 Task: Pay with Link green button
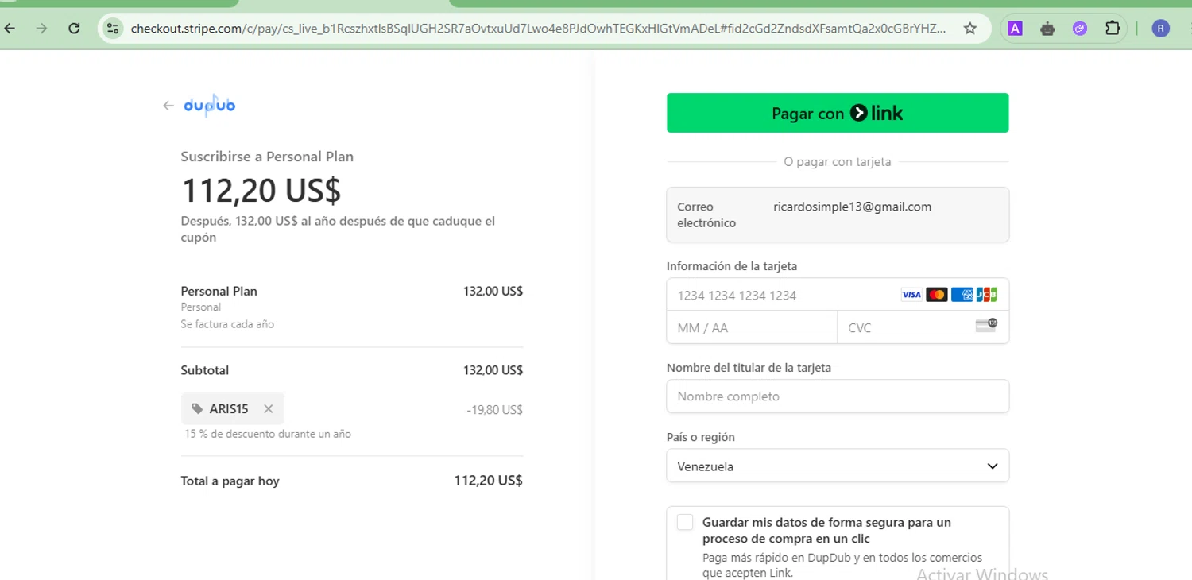838,113
